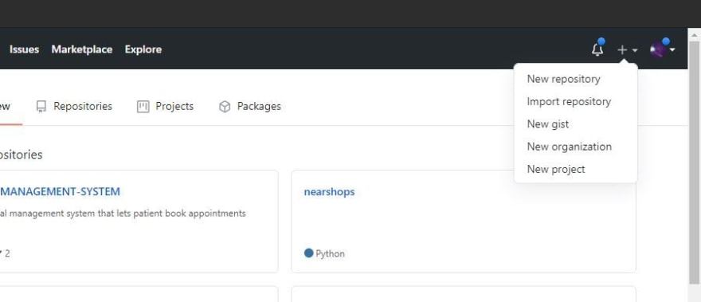Switch to the Projects tab
The width and height of the screenshot is (701, 302).
coord(165,107)
